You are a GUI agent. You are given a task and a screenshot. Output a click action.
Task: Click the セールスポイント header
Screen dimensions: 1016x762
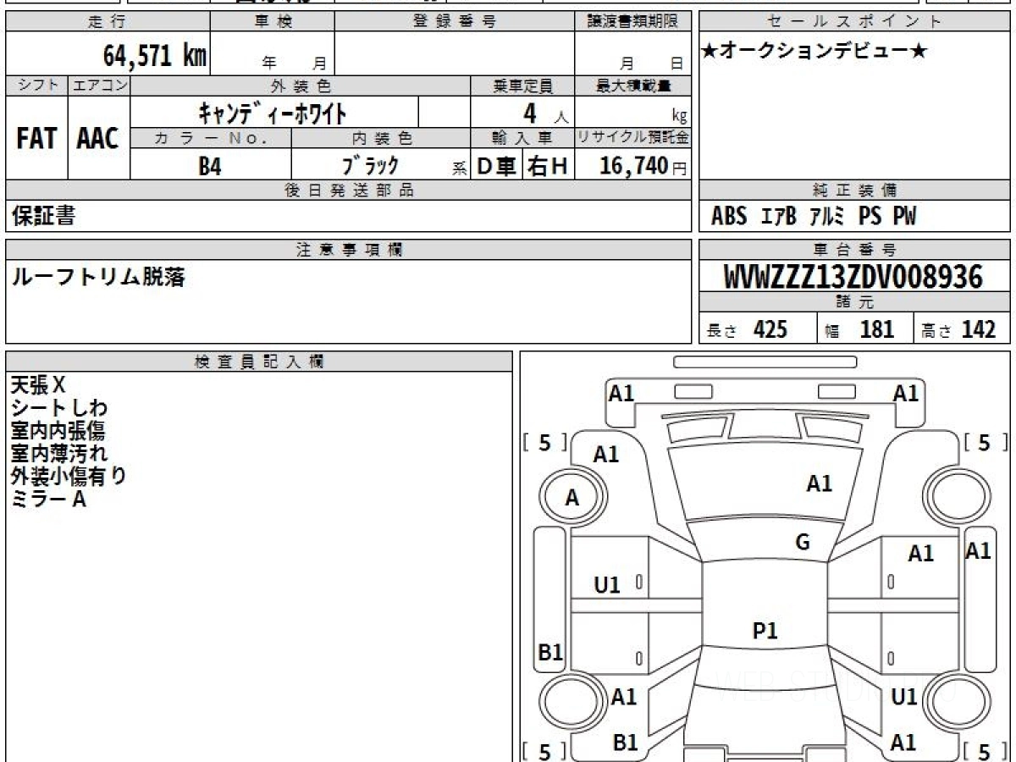tap(854, 22)
